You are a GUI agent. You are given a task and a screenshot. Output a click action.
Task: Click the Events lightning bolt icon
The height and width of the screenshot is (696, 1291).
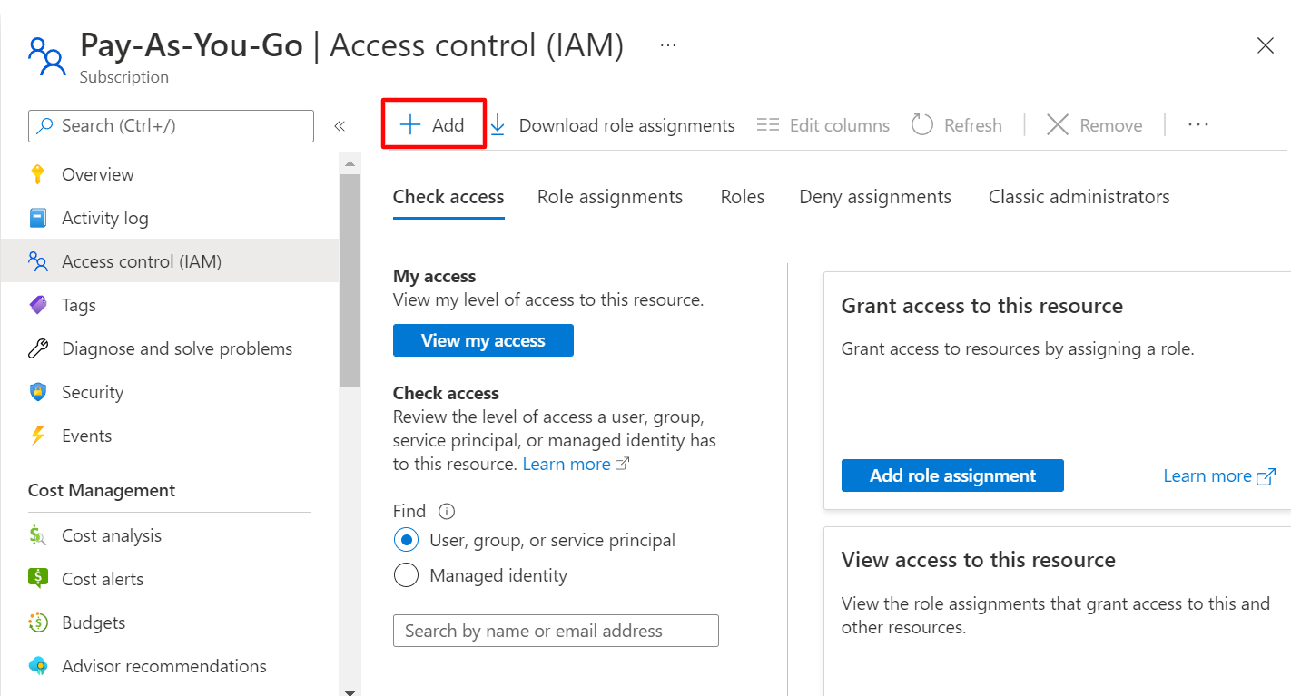coord(37,436)
